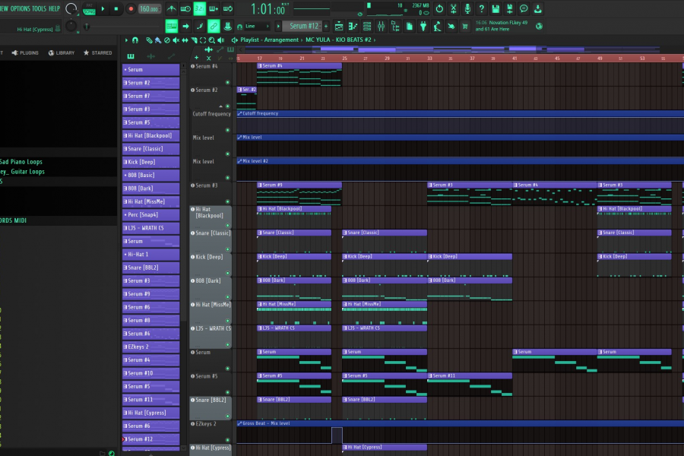Switch to the PLUGINS browser tab
684x456 pixels.
coord(25,52)
